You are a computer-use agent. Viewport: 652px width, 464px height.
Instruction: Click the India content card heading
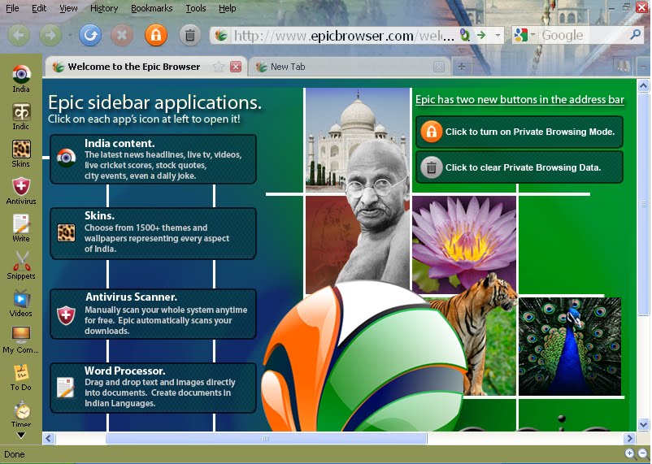[x=120, y=144]
